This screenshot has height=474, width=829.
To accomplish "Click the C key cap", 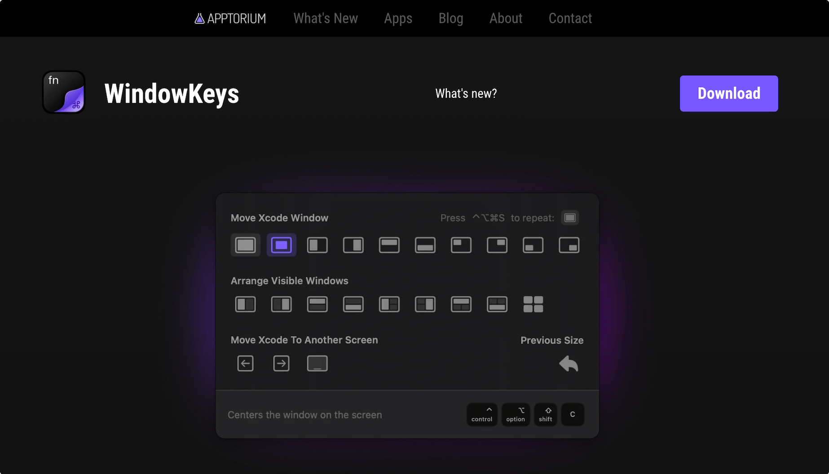I will tap(573, 414).
